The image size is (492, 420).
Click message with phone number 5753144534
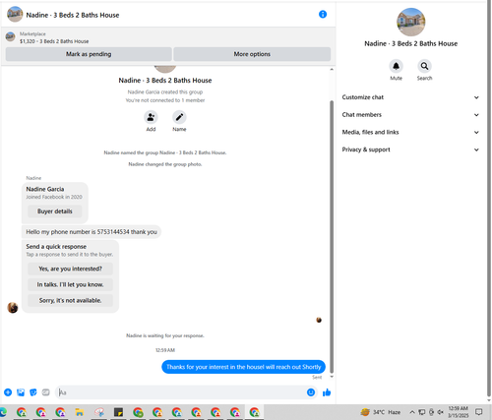tap(92, 232)
